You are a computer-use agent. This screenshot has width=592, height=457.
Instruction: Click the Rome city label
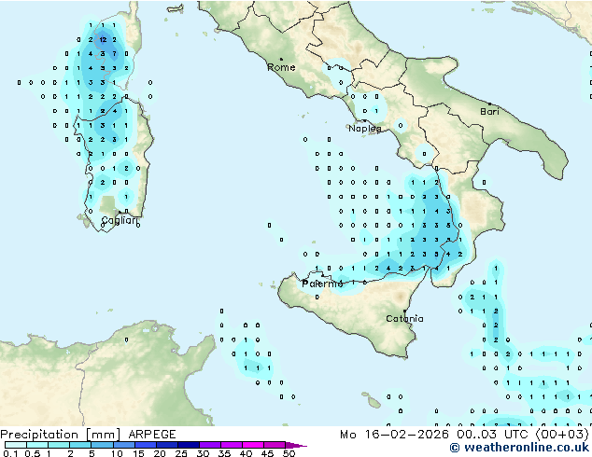(x=281, y=67)
